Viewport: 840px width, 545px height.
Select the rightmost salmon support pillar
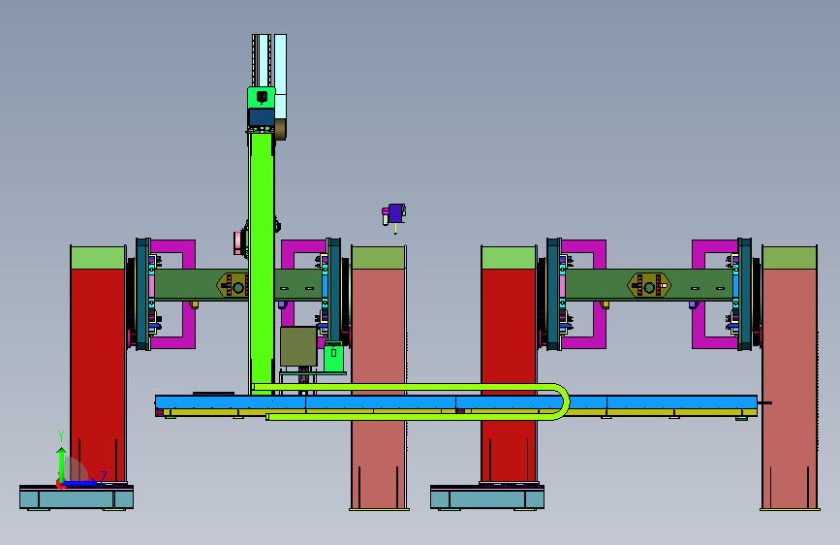[790, 388]
